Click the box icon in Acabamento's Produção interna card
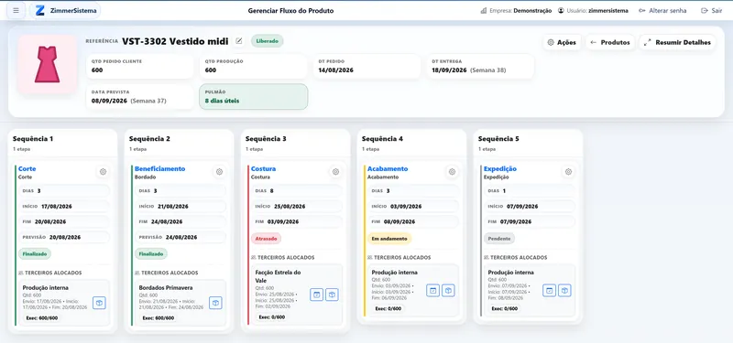The image size is (733, 343). (x=448, y=290)
